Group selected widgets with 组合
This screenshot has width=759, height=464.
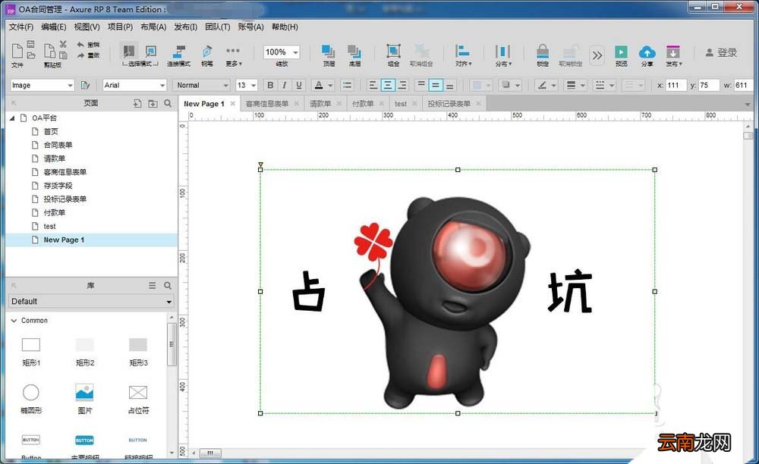tap(393, 55)
